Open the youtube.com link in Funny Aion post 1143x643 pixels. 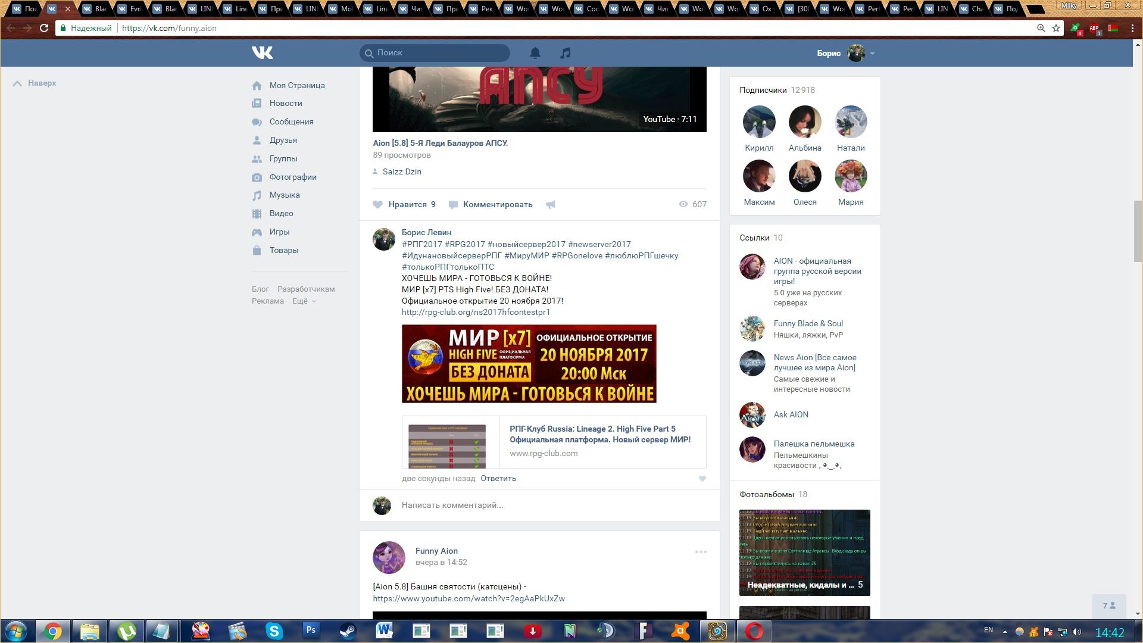469,599
